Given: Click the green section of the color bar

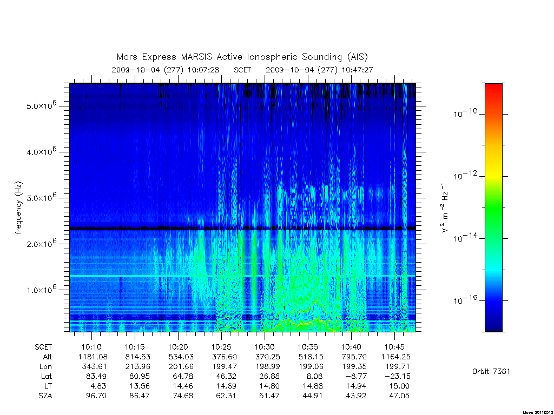Looking at the screenshot, I should pyautogui.click(x=493, y=208).
